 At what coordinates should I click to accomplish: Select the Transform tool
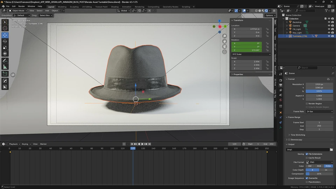click(x=5, y=54)
